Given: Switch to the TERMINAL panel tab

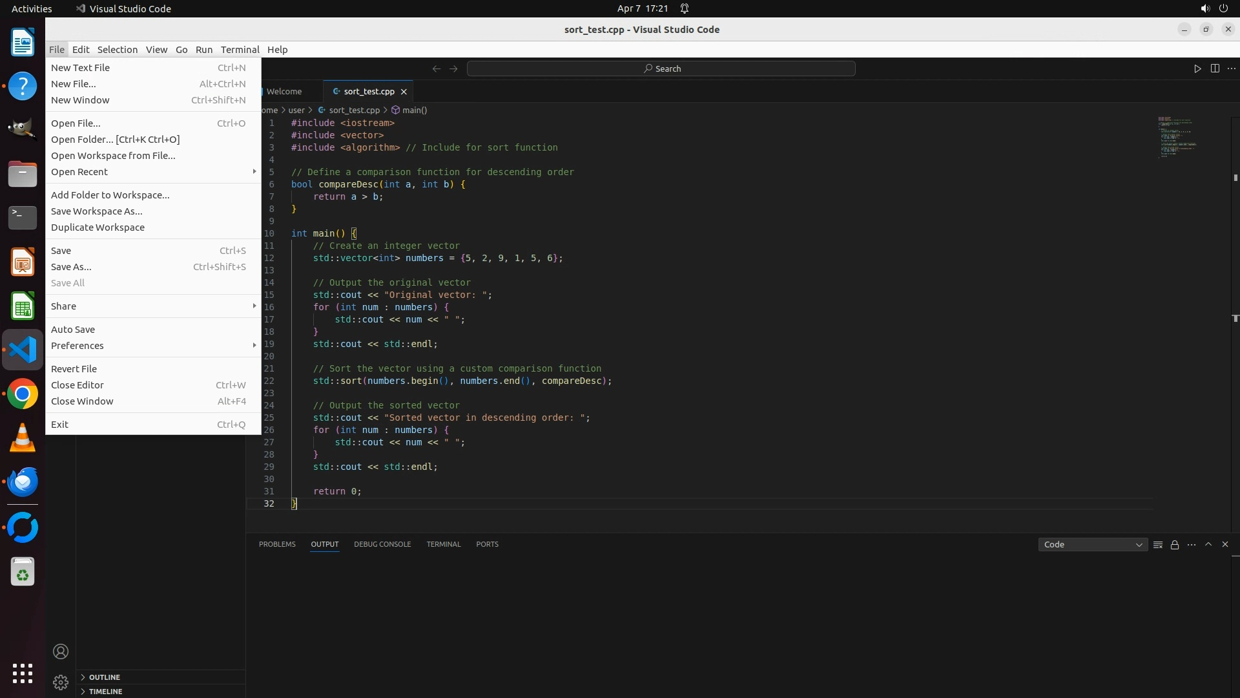Looking at the screenshot, I should (x=443, y=544).
